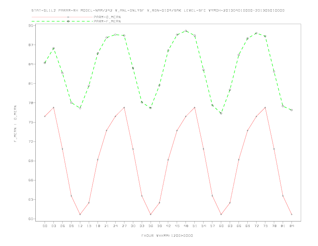Click green F_MEAN trough marker at hour 60
Screen dimensions: 318x246
221,113
